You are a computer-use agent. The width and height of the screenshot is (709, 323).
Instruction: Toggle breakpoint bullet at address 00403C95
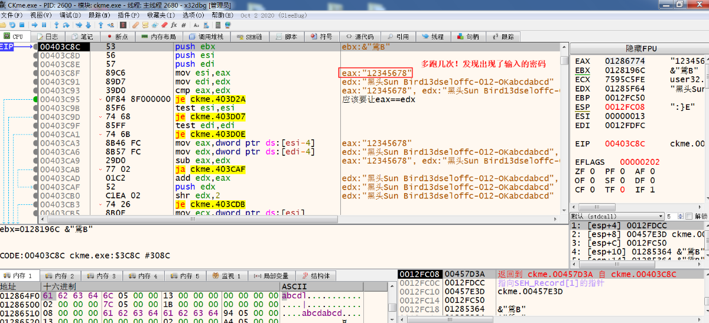tap(36, 99)
